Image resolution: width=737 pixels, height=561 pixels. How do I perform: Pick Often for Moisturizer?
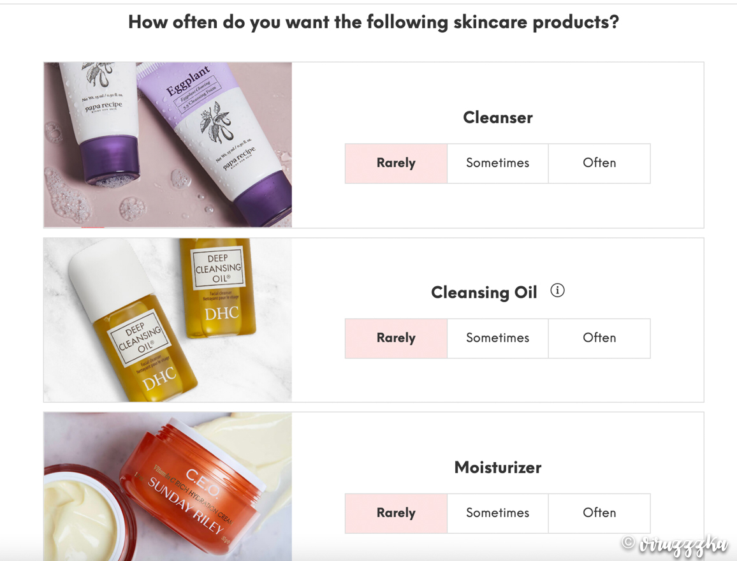click(599, 513)
